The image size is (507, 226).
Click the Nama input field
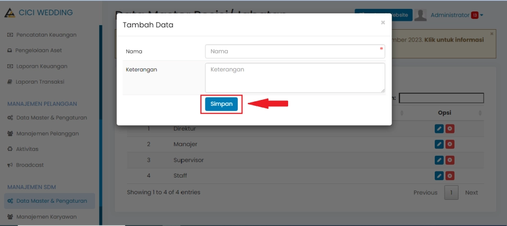tap(295, 51)
